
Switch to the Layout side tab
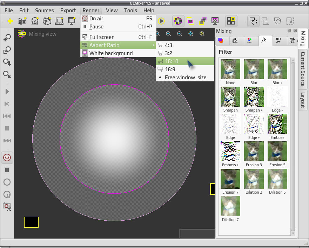point(303,100)
